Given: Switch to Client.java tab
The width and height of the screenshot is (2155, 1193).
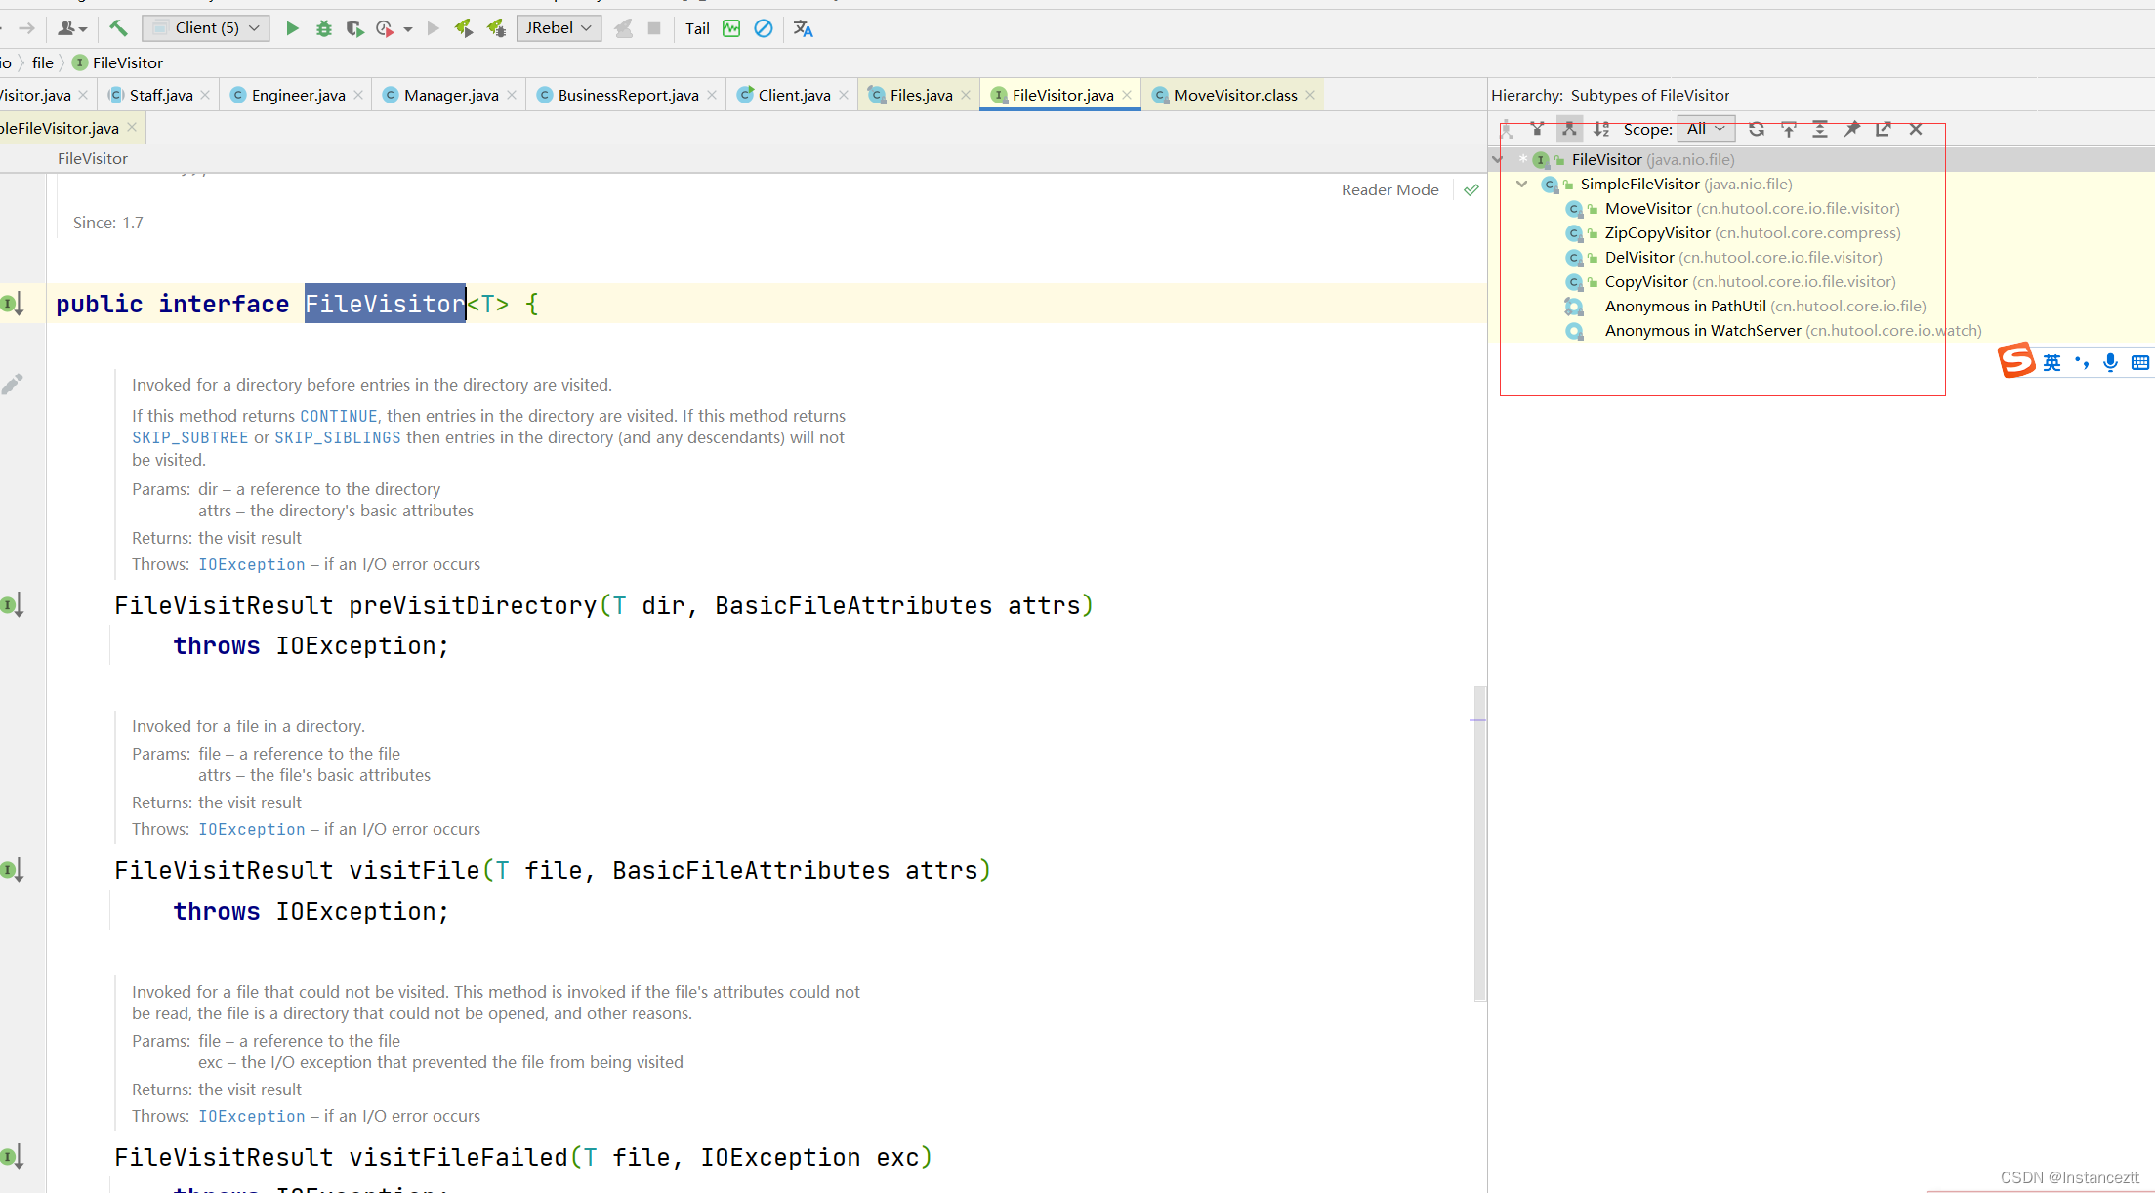Looking at the screenshot, I should tap(794, 95).
